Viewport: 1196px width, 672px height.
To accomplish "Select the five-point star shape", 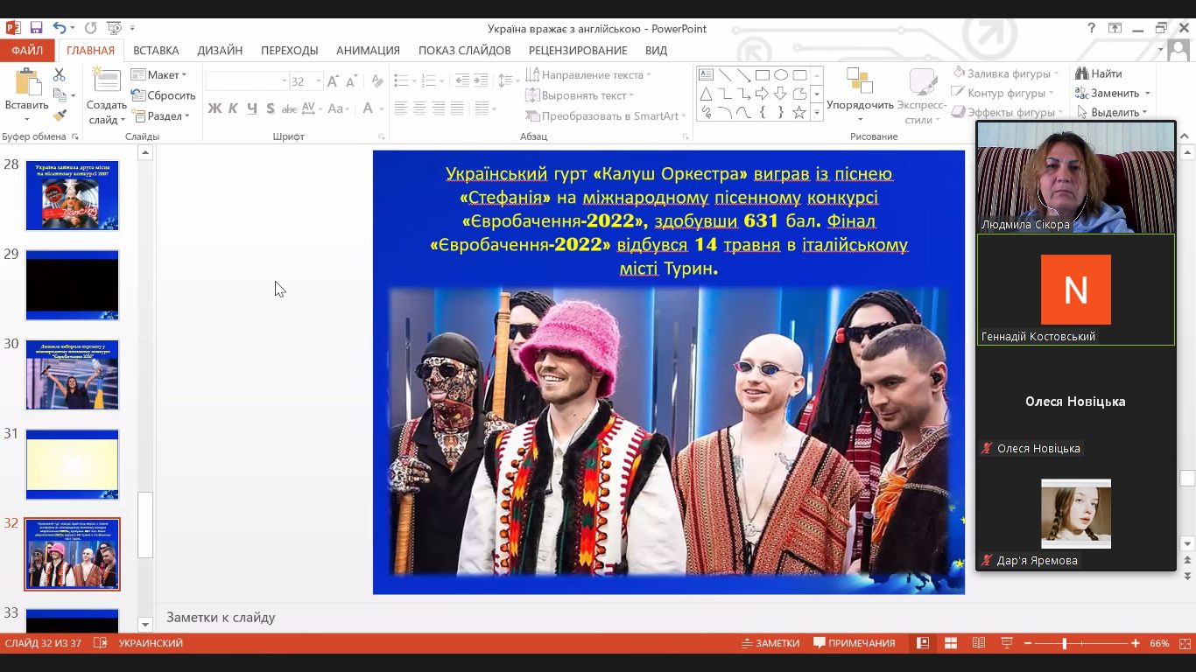I will pyautogui.click(x=799, y=112).
